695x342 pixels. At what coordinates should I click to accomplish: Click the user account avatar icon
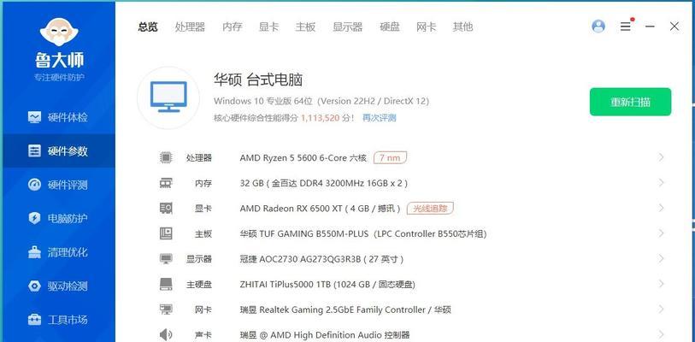pyautogui.click(x=598, y=27)
